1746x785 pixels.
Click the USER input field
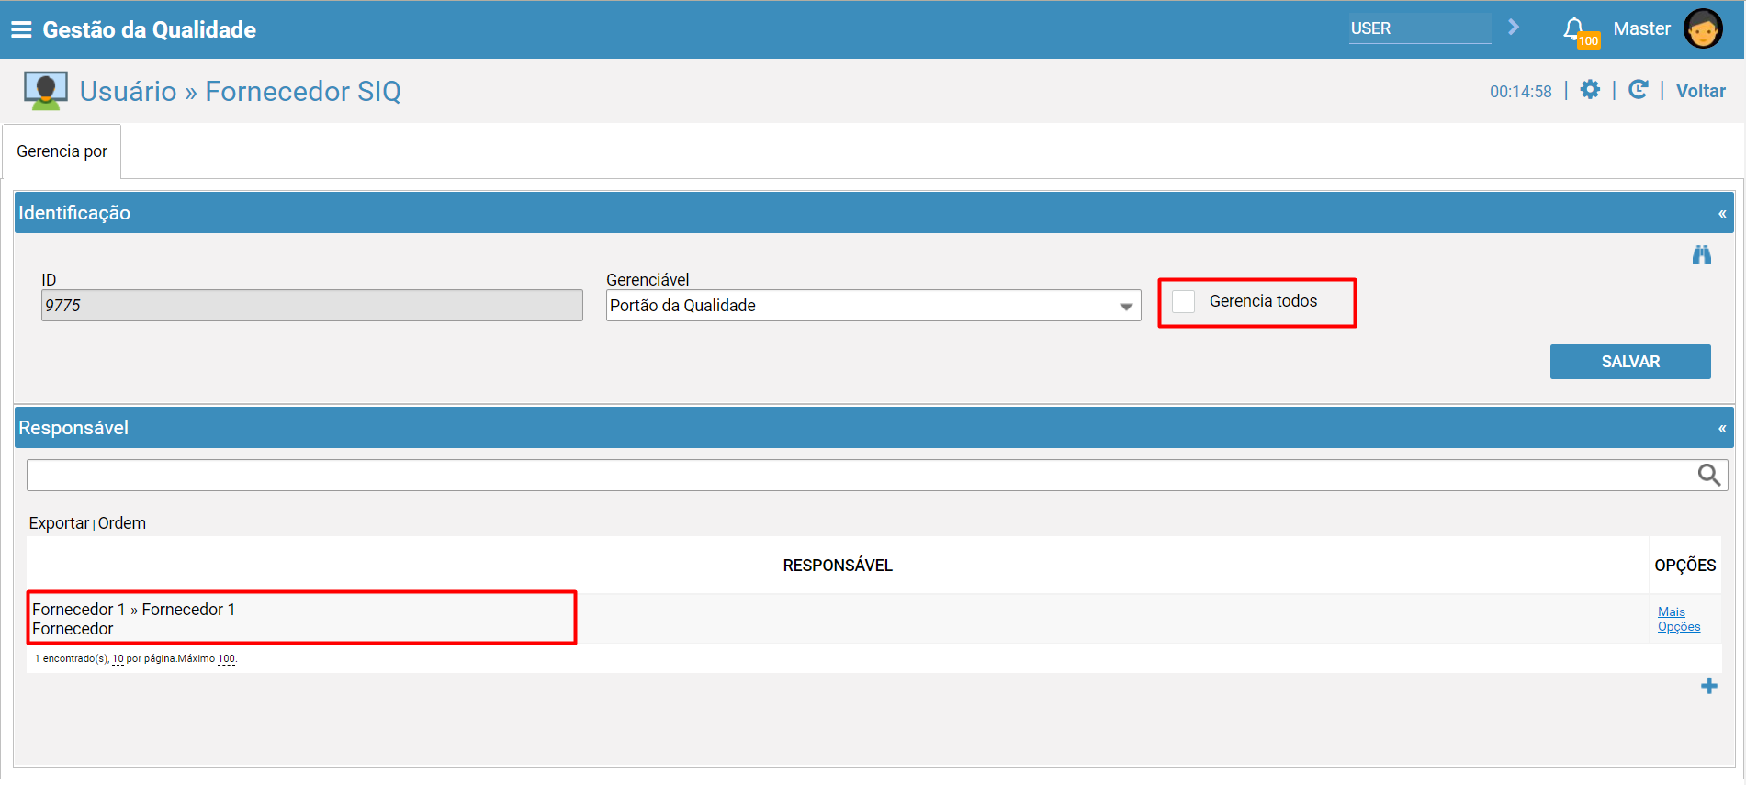point(1420,28)
